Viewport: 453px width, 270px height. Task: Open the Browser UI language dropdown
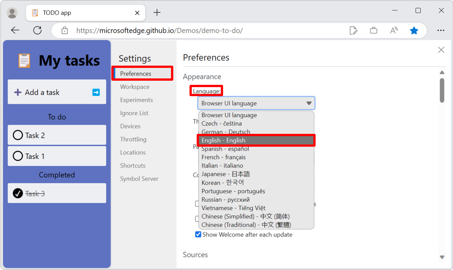tap(256, 103)
